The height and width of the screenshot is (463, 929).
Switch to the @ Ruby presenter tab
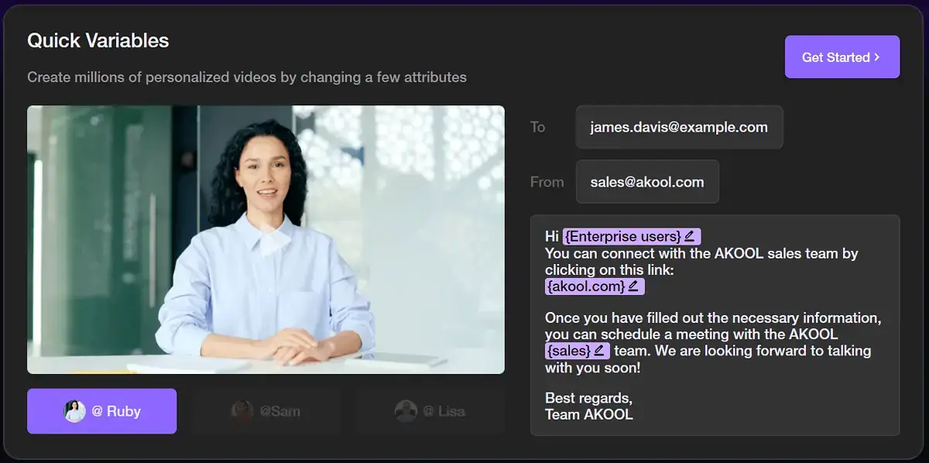point(102,411)
